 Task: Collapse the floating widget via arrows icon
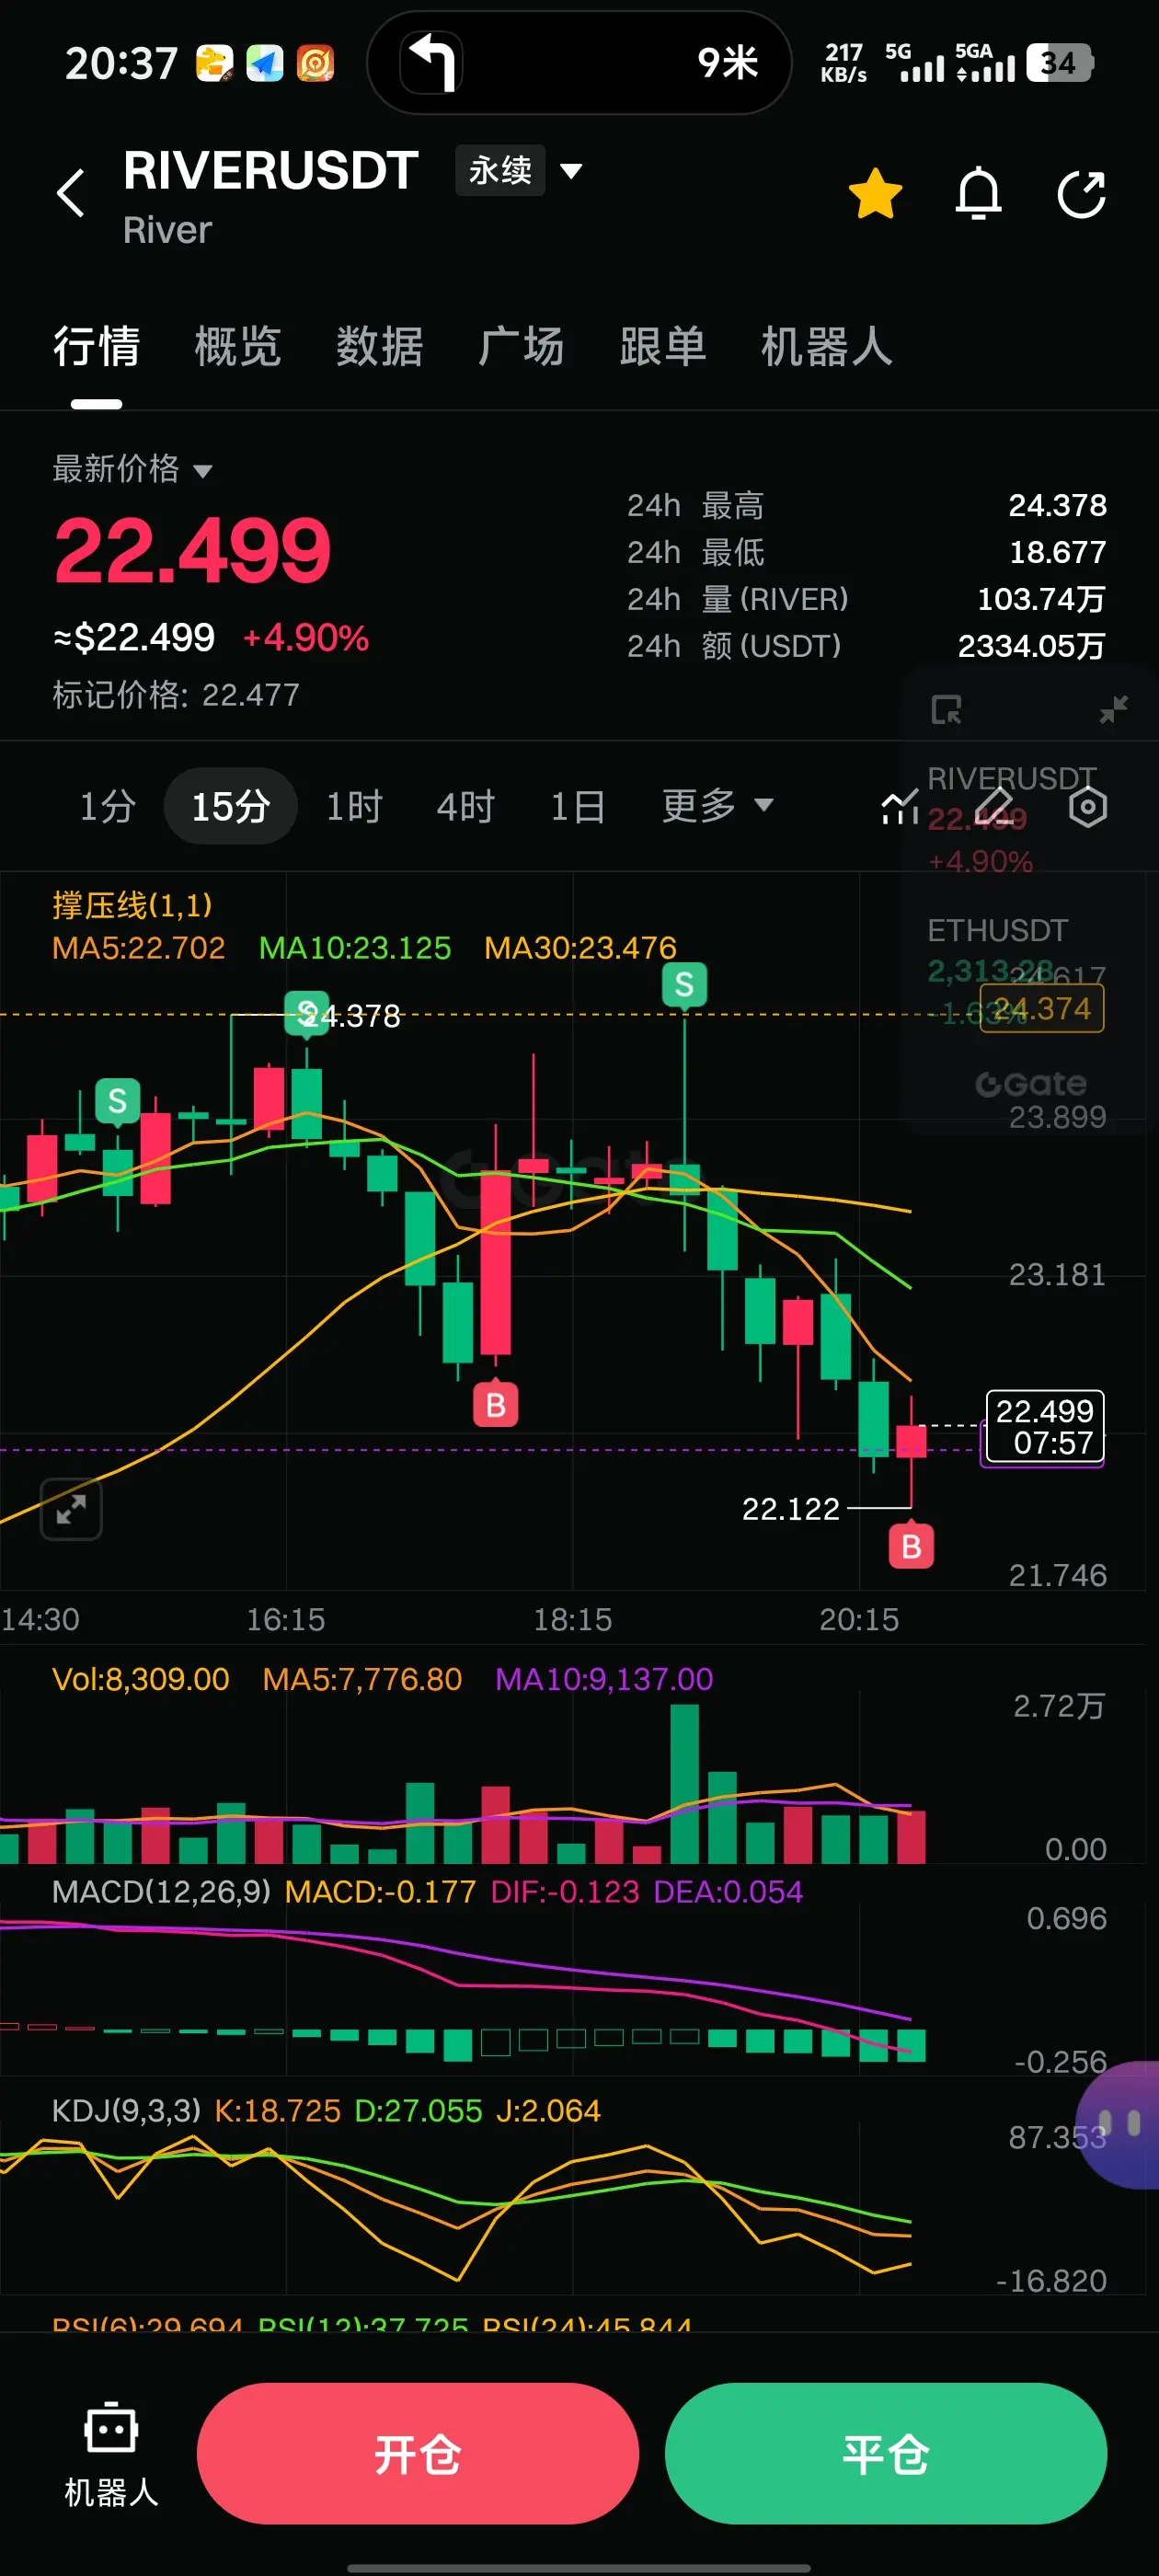1113,710
